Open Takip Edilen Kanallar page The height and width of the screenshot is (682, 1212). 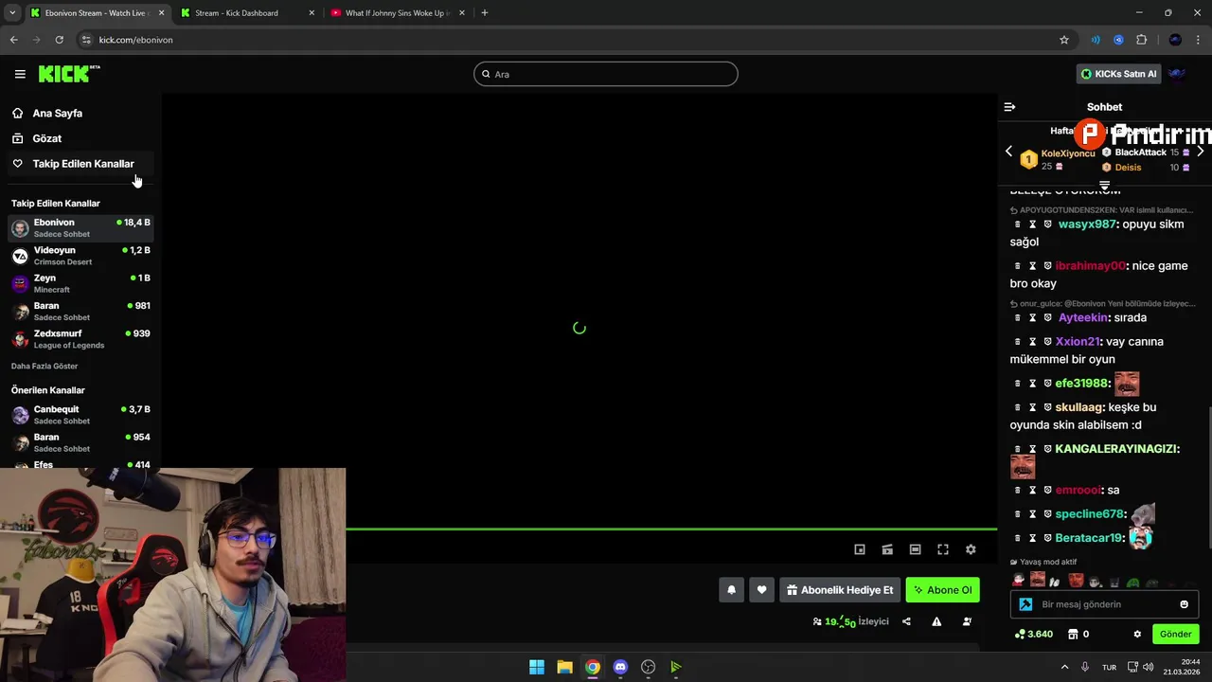pyautogui.click(x=80, y=164)
